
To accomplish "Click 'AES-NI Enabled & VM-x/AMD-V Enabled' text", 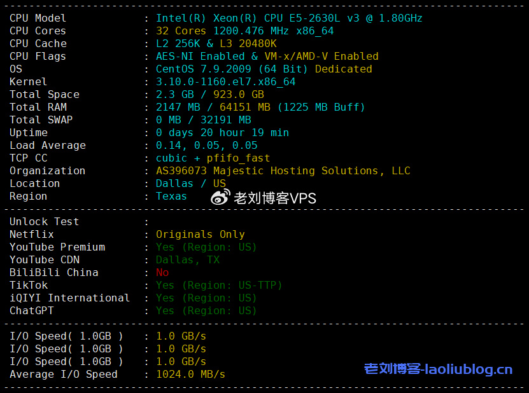I will 267,57.
